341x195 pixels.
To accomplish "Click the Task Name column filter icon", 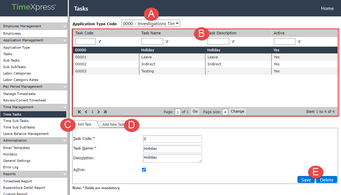I will (x=167, y=41).
